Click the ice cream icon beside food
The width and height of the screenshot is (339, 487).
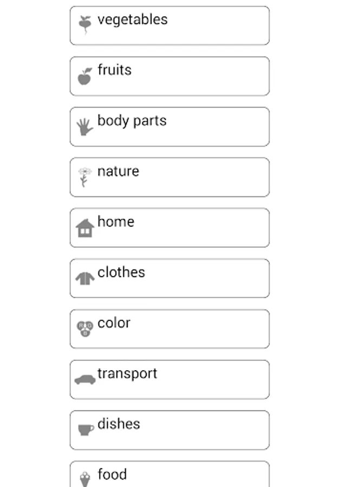(85, 478)
